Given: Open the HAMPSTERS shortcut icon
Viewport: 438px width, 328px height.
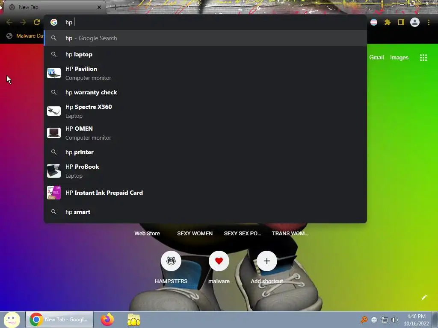Looking at the screenshot, I should (x=171, y=261).
